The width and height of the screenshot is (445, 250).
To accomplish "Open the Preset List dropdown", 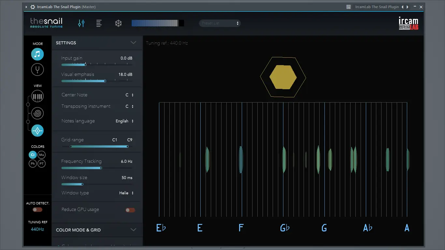I will 220,23.
